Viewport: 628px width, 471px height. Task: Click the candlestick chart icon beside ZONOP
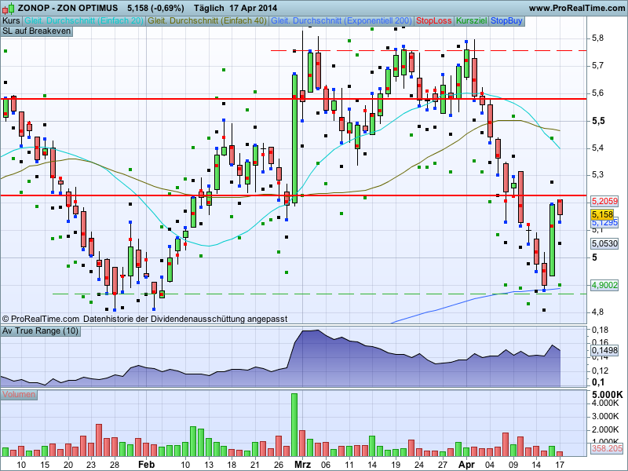9,8
